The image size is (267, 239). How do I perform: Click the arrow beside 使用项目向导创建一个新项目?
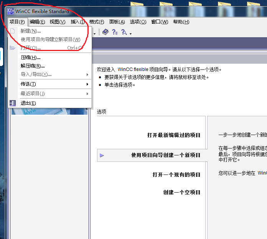click(102, 155)
